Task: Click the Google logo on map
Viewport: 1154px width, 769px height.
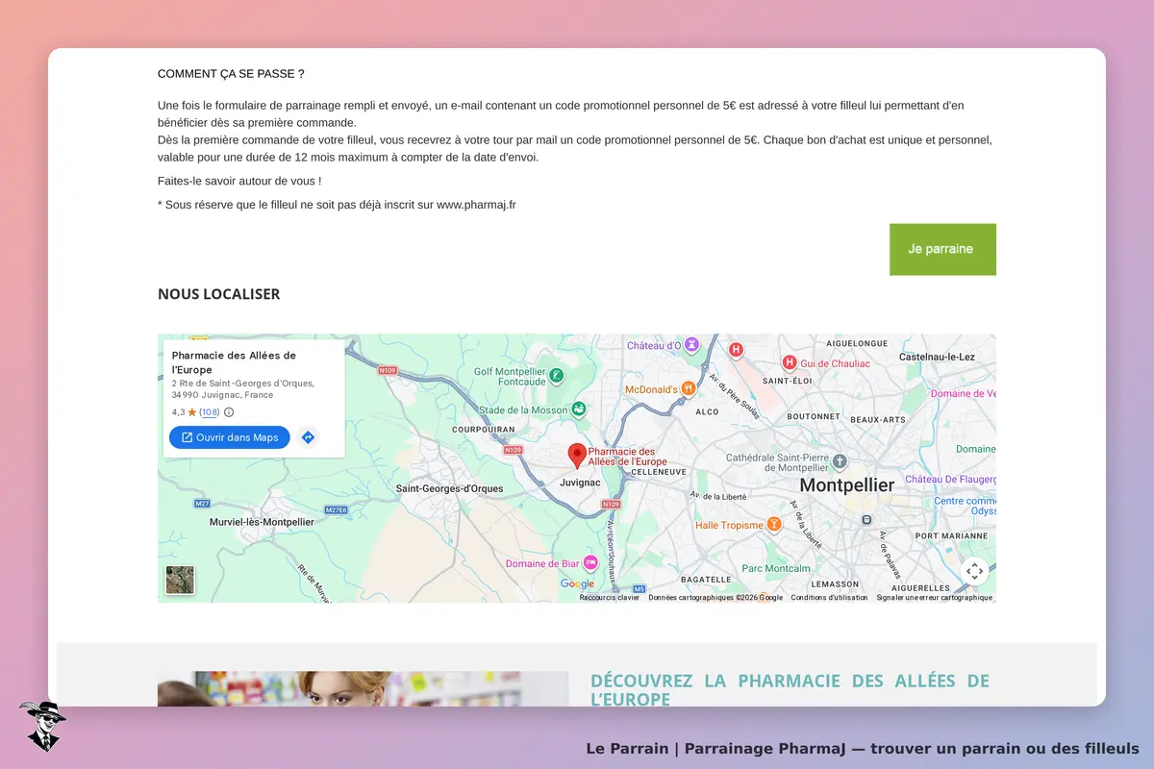Action: point(577,583)
